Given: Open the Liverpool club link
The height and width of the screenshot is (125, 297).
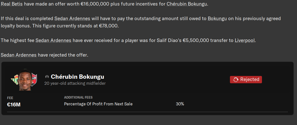Looking at the screenshot, I should click(x=245, y=40).
